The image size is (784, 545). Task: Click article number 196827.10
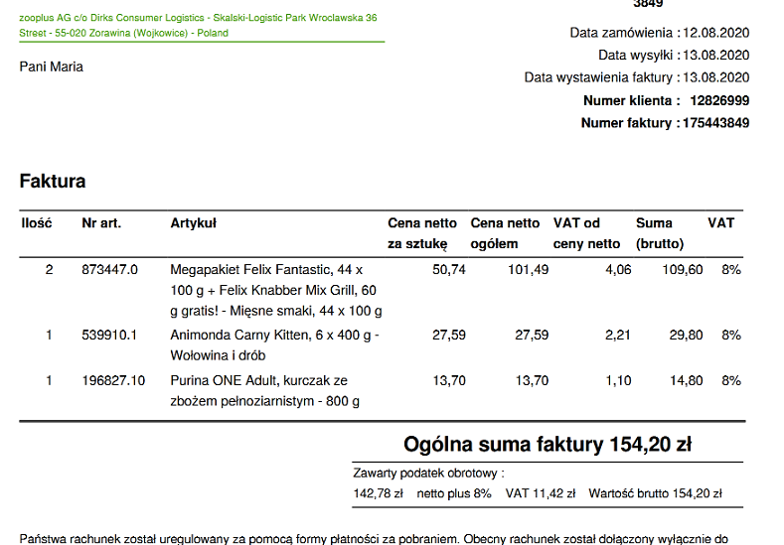(x=113, y=380)
